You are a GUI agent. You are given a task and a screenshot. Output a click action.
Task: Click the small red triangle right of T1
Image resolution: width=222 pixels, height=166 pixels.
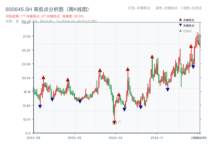coord(119,95)
